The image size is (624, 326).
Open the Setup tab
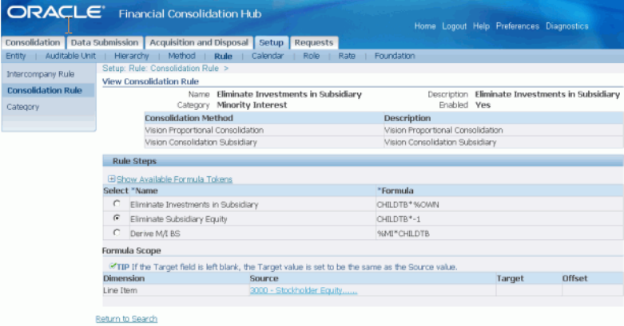tap(272, 42)
